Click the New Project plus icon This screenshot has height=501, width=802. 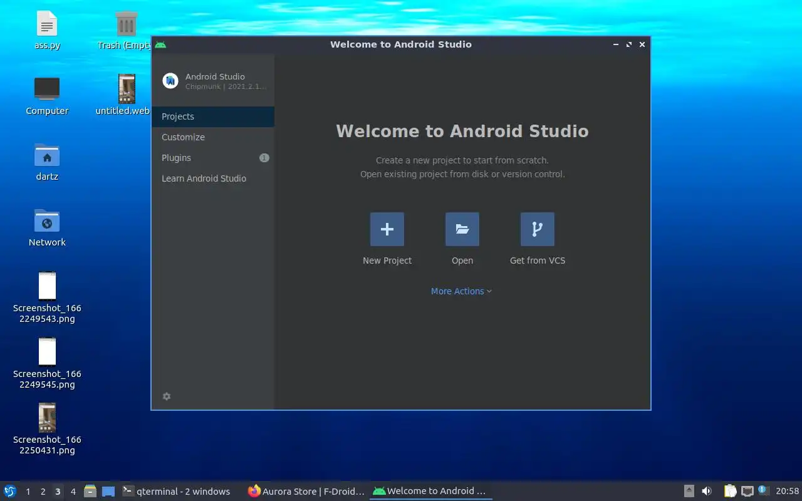(x=387, y=229)
